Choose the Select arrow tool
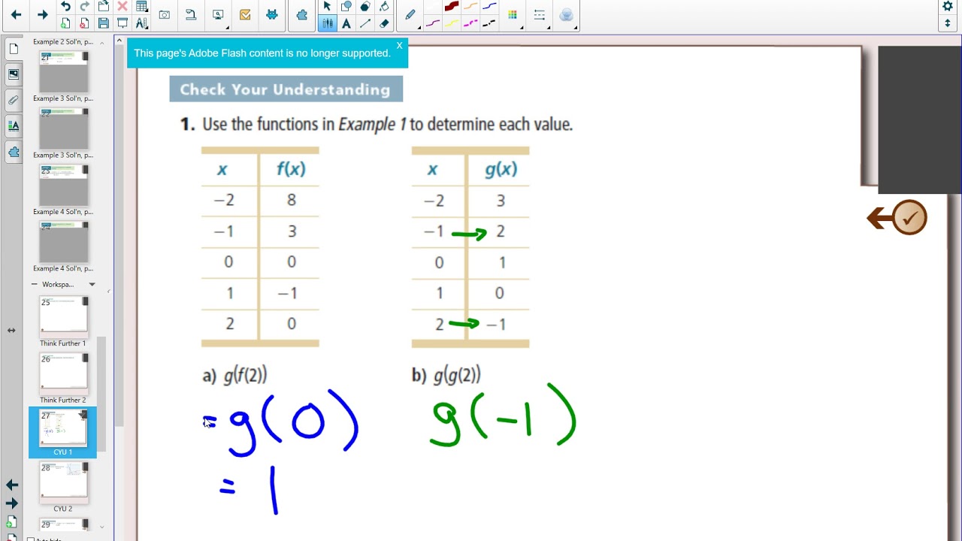The height and width of the screenshot is (541, 962). 327,7
